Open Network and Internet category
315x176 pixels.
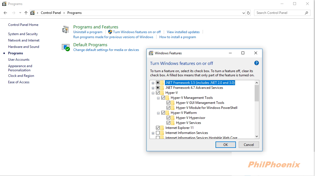coord(24,40)
